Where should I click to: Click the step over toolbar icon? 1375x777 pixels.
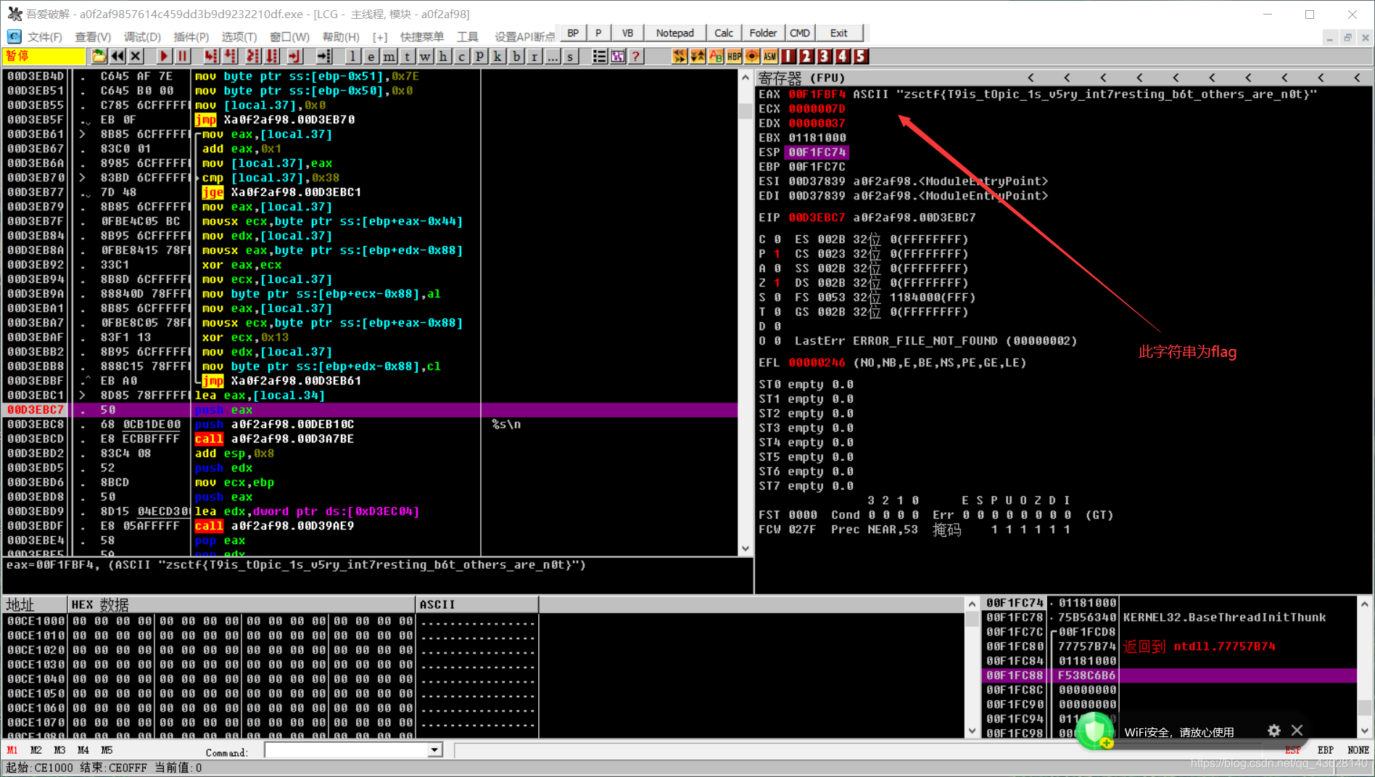[231, 56]
